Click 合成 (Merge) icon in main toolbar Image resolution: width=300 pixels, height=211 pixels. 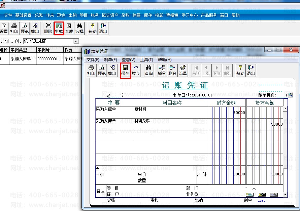69,29
